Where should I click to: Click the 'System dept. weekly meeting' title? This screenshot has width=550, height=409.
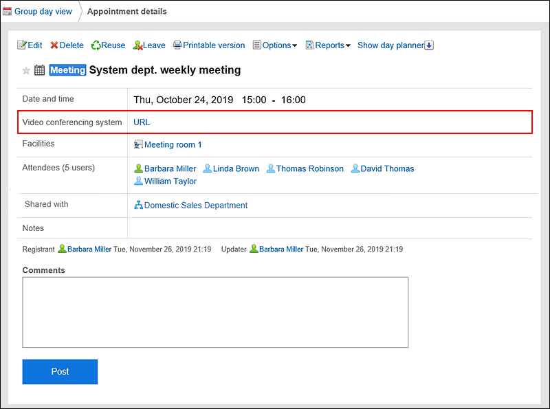[x=165, y=70]
